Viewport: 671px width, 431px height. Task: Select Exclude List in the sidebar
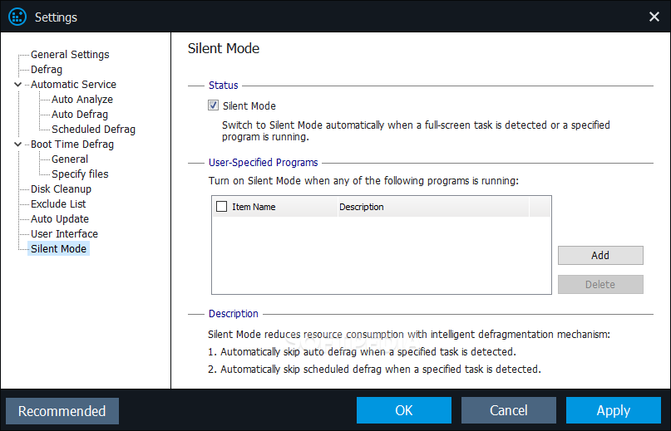(58, 204)
